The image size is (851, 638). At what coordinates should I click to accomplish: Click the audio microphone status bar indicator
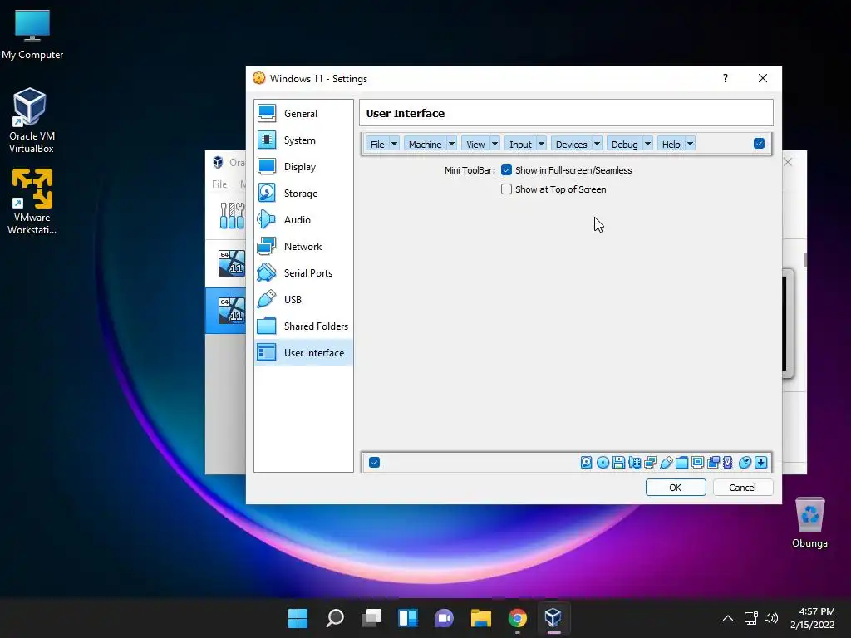pyautogui.click(x=634, y=462)
